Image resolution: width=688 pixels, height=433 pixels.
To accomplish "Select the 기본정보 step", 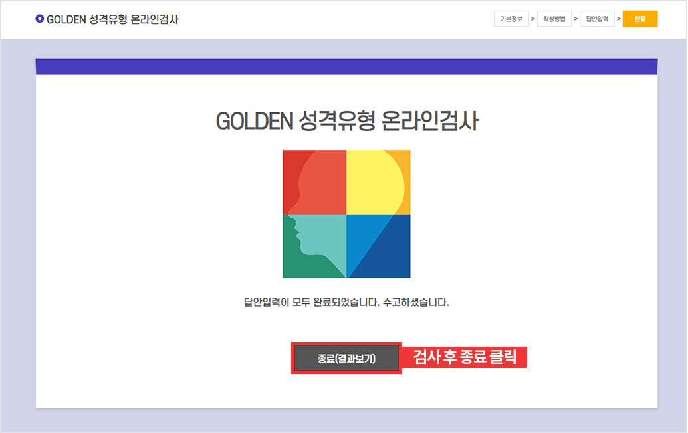I will (x=511, y=19).
